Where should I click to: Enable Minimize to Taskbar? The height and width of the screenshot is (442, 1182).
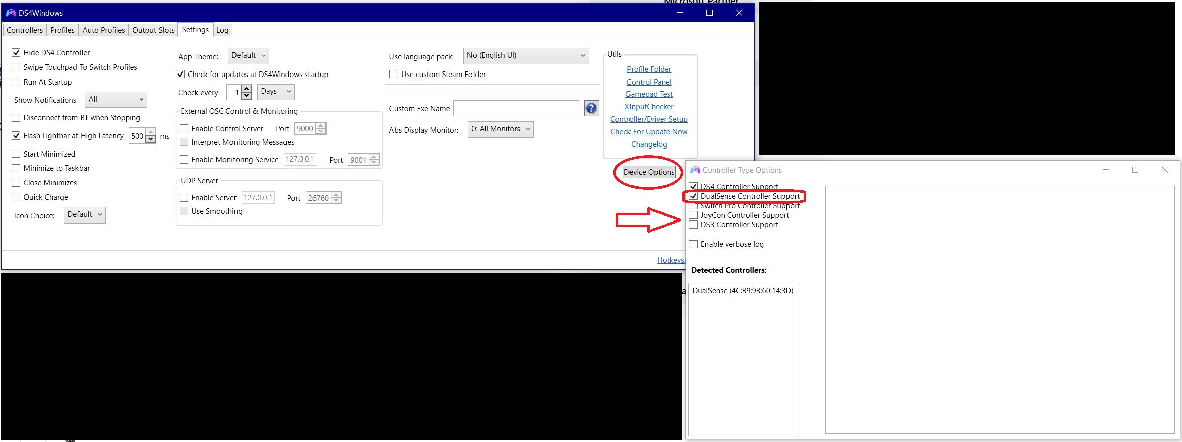tap(16, 168)
